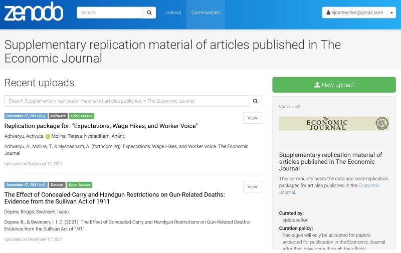Click the ORCID icon beside Molina, Teresa
Viewport: 401px width, 253px height.
(x=48, y=136)
